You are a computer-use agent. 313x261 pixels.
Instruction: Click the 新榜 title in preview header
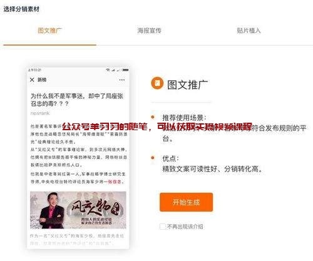point(42,79)
